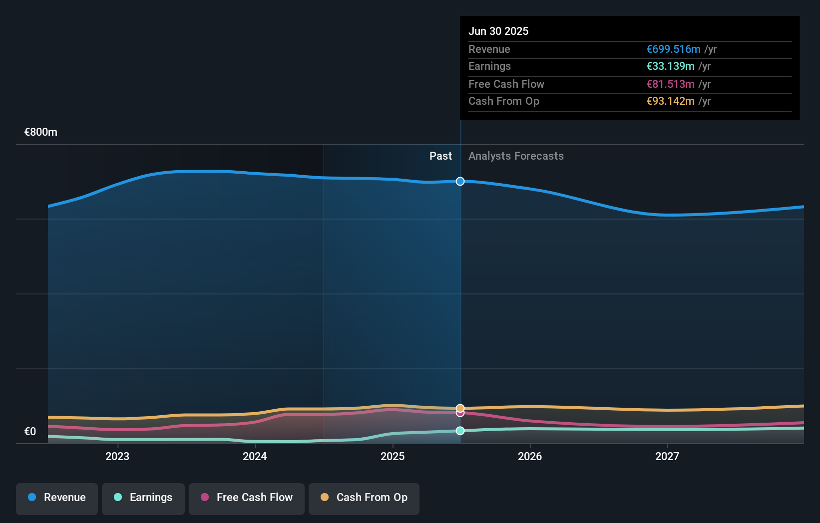
Task: Click the orange Cash From Op dot
Action: coord(325,498)
